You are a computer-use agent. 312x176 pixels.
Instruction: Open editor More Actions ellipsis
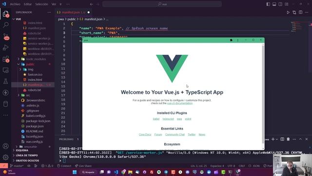click(x=307, y=12)
